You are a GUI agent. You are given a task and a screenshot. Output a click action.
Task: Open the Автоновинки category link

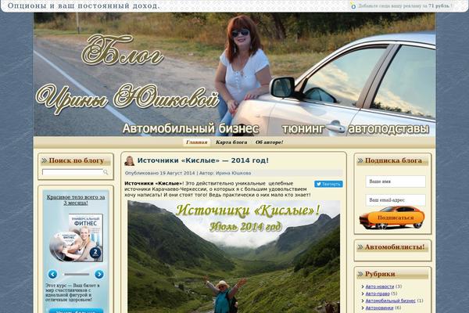click(x=379, y=308)
